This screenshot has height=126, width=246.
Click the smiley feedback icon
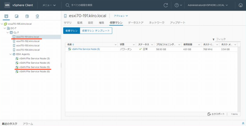241,5
